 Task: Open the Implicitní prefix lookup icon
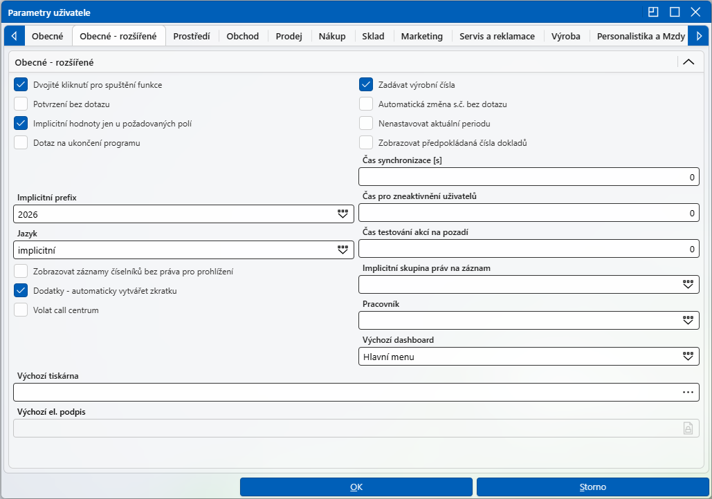click(x=343, y=214)
